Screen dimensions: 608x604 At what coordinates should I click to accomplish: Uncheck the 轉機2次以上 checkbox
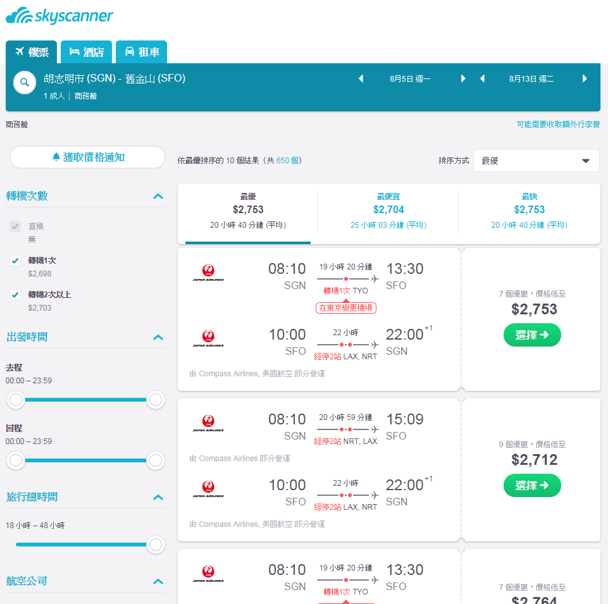pos(15,295)
